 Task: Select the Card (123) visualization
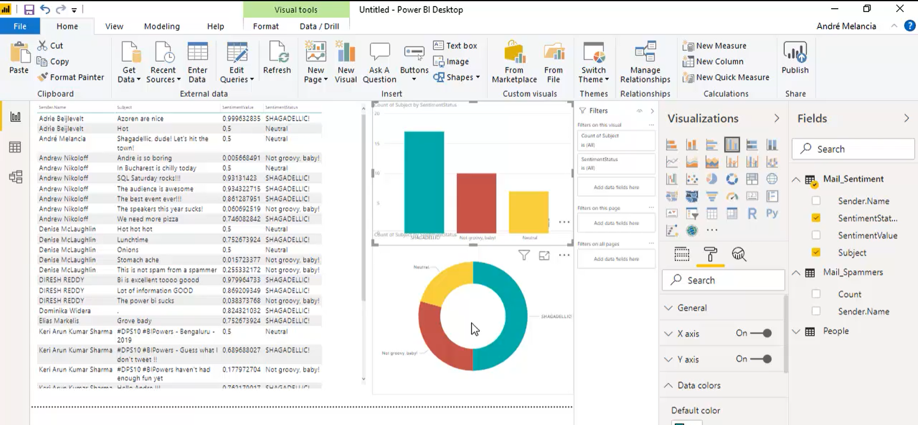pos(752,196)
